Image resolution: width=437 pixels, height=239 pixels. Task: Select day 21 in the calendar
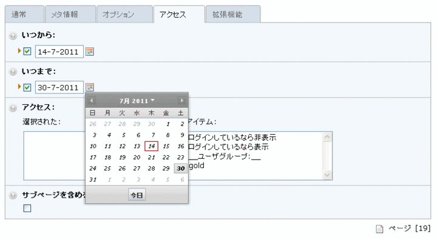click(x=151, y=157)
